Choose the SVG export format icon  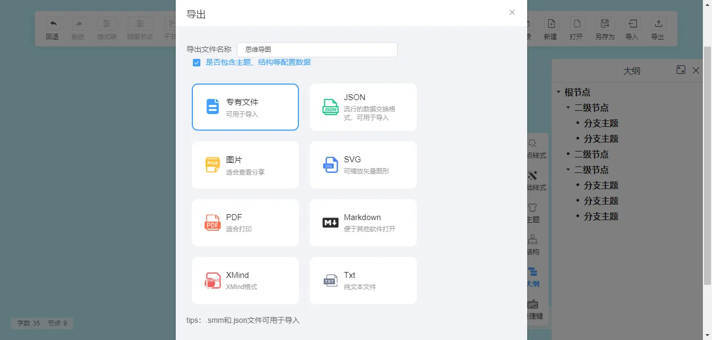pos(331,165)
